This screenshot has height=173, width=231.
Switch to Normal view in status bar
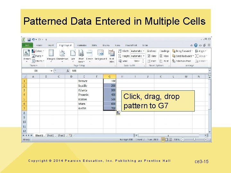pos(163,139)
